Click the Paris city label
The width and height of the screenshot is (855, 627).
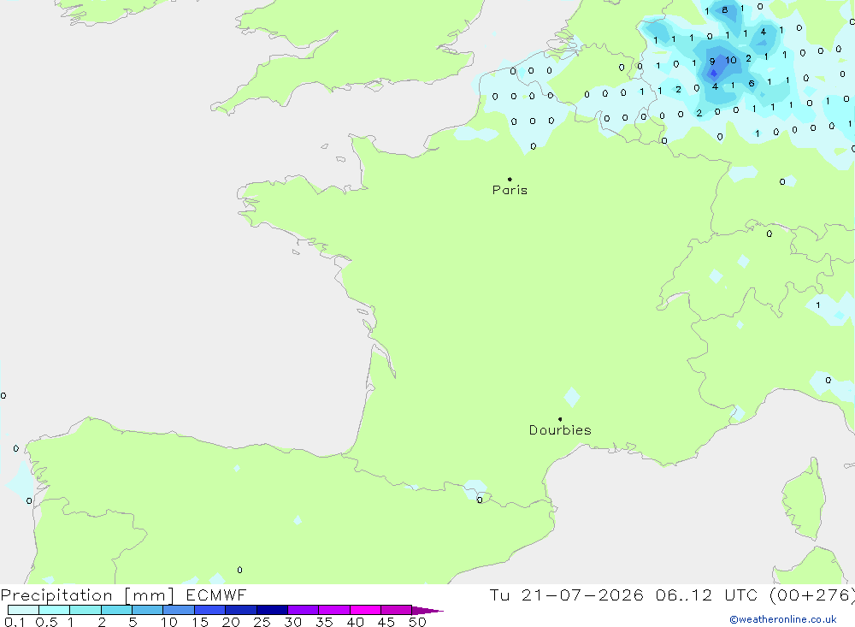pyautogui.click(x=510, y=190)
